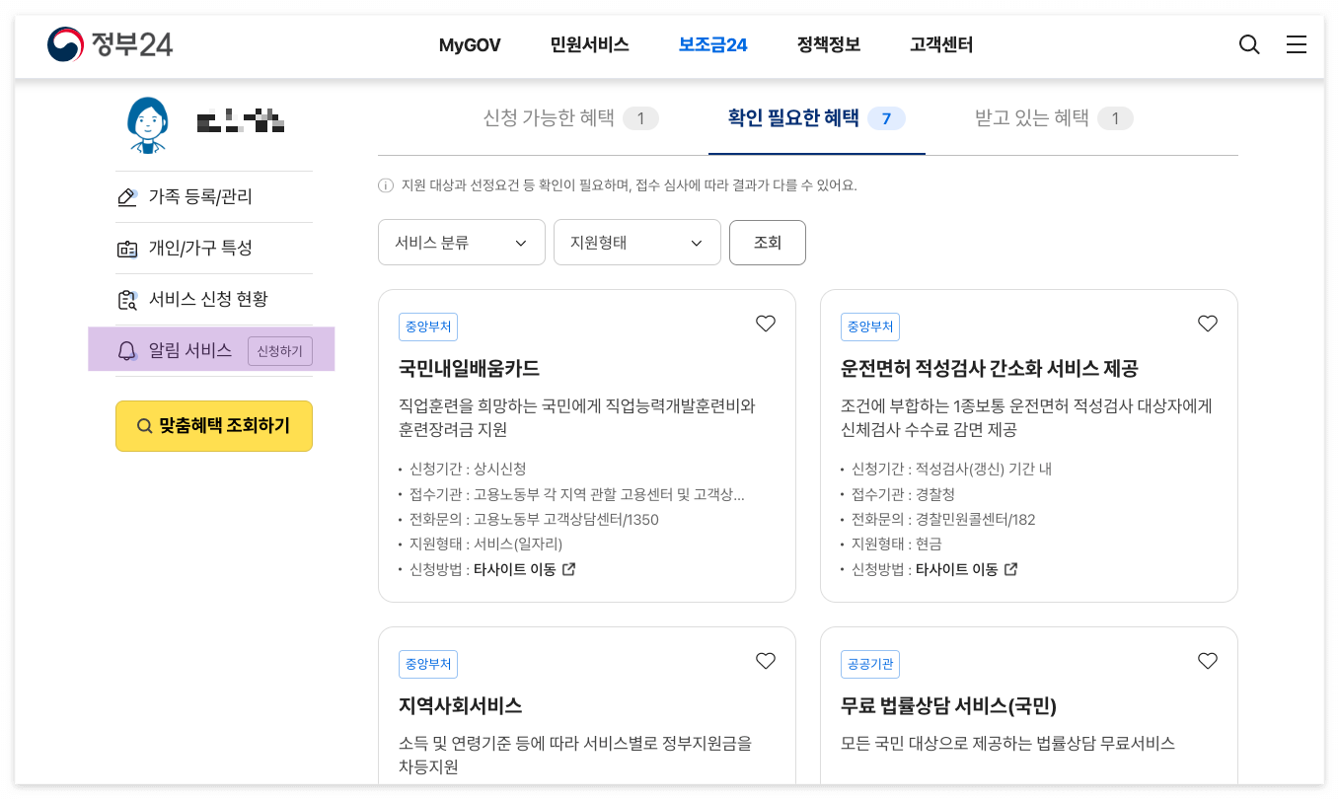Viewport: 1339px width, 799px height.
Task: Favorite the 국민내일배움카드 card with heart
Action: pyautogui.click(x=766, y=324)
